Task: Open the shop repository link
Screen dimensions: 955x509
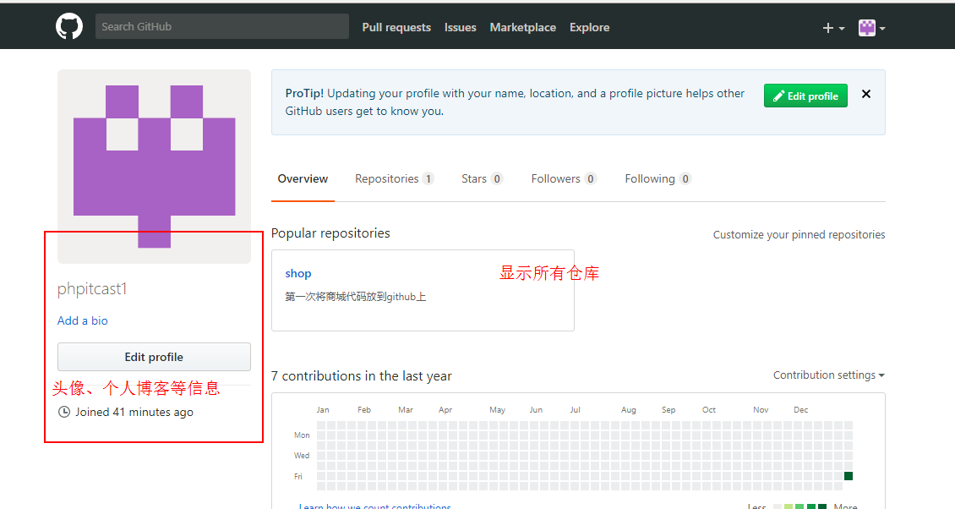Action: [x=298, y=273]
